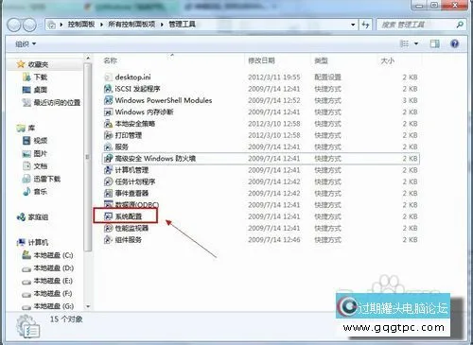The height and width of the screenshot is (345, 473).
Task: Click the Windows 内存诊断 icon
Action: (x=108, y=112)
